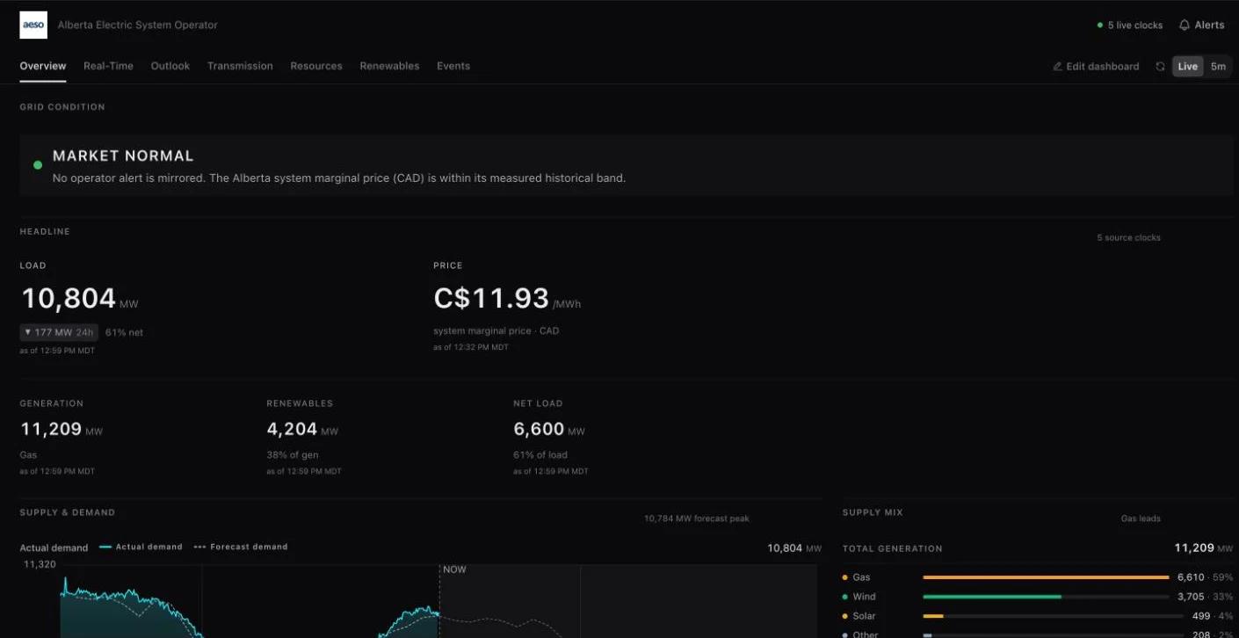Click the 10,804 MW load value
This screenshot has height=638, width=1239.
69,299
